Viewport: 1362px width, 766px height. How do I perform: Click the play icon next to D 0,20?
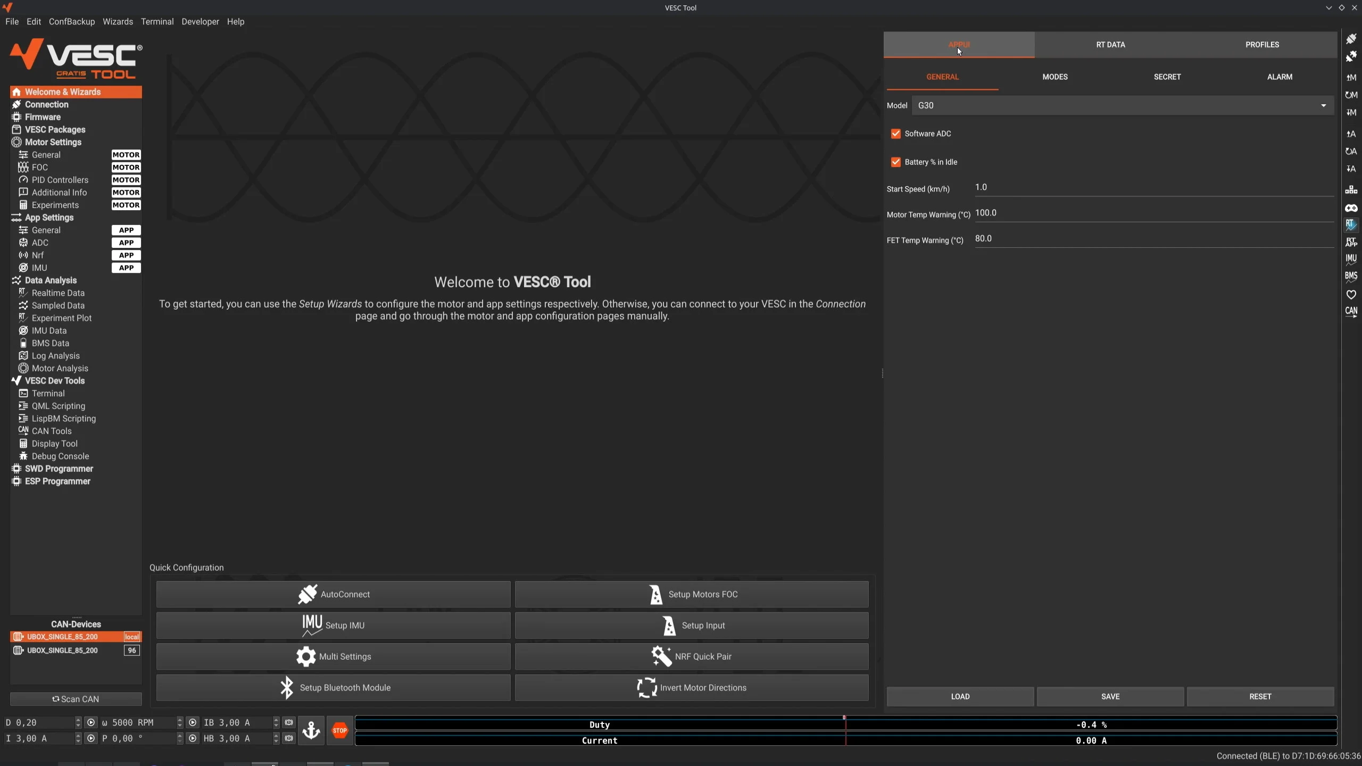tap(91, 722)
